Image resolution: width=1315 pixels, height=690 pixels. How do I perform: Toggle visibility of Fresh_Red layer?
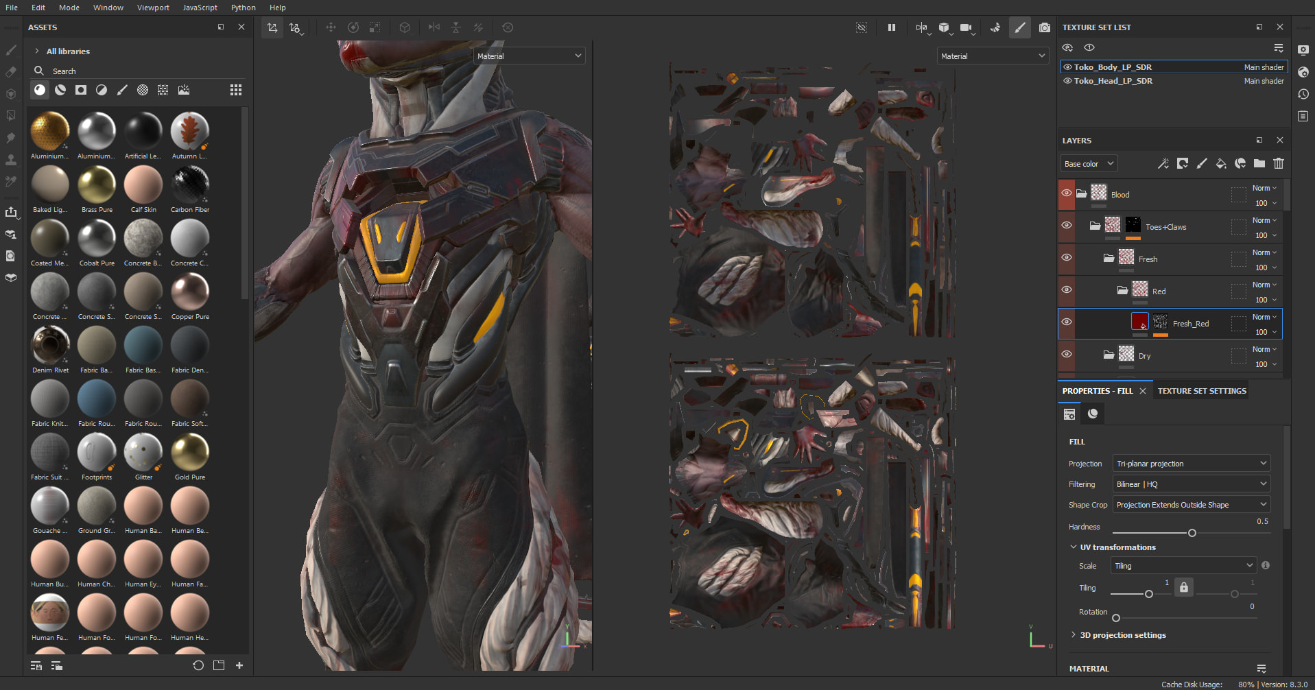(1066, 322)
